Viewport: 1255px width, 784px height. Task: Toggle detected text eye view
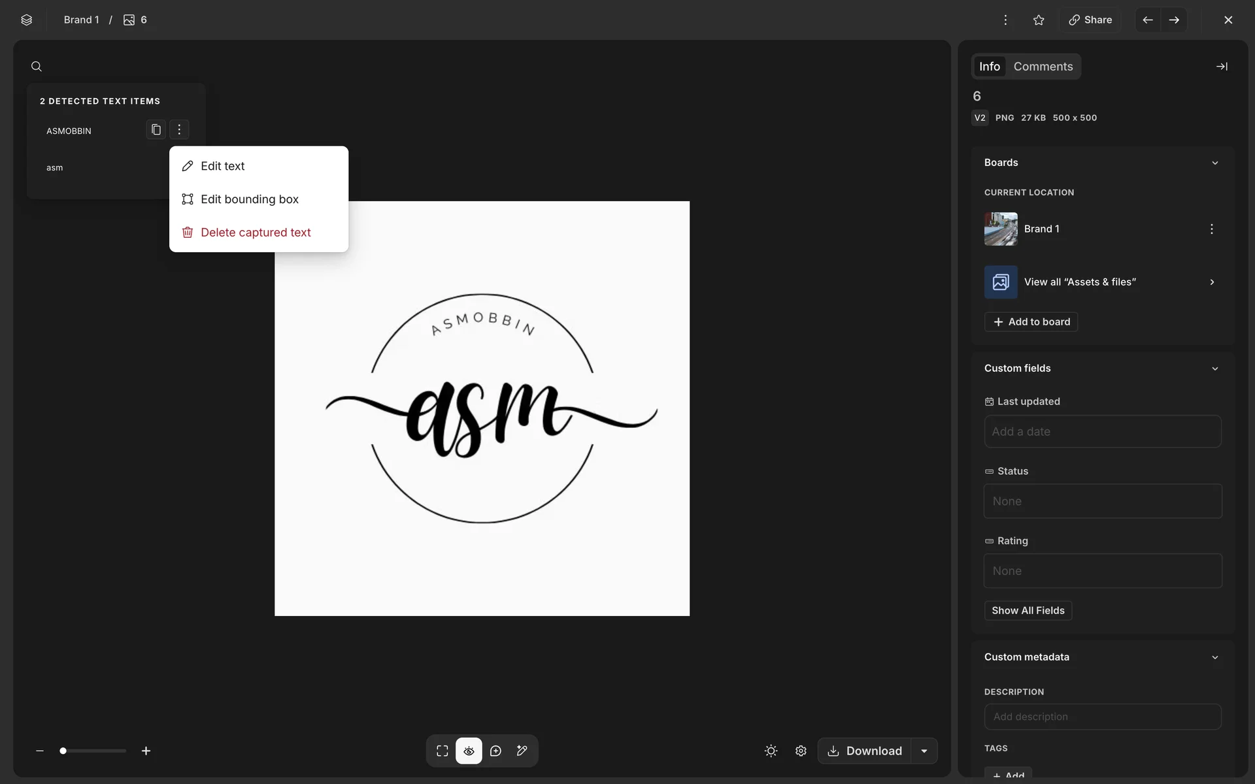click(469, 751)
